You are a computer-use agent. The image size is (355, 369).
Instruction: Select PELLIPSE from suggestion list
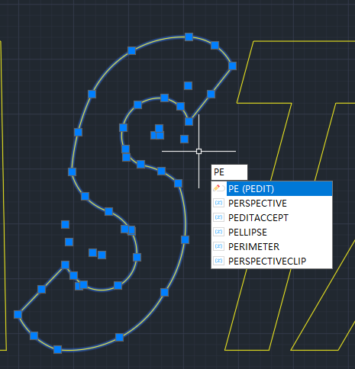272,233
